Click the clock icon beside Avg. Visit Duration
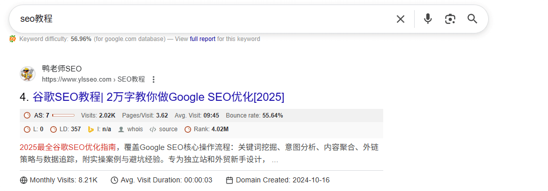548x191 pixels. (114, 180)
